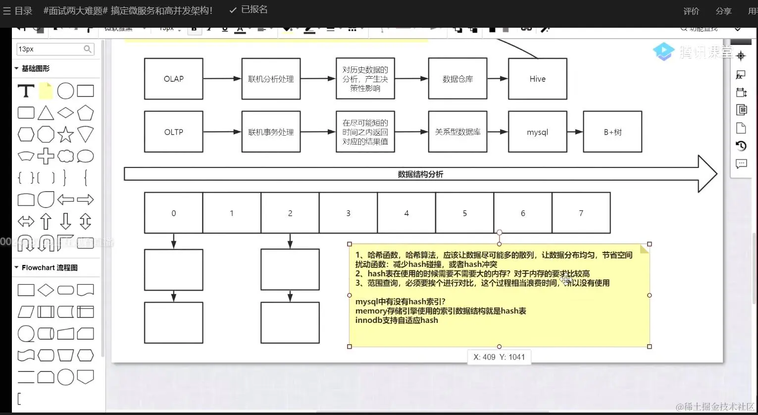Viewport: 758px width, 415px height.
Task: Open the navigation compass panel
Action: point(741,55)
